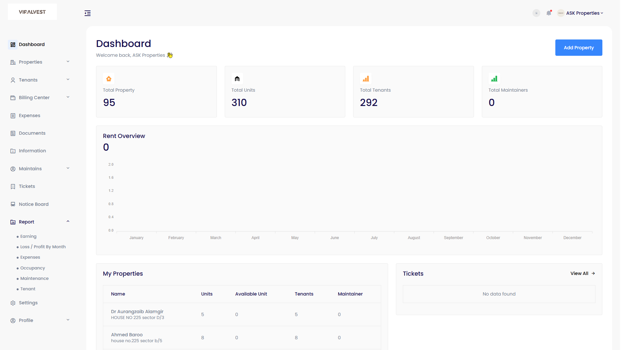Select the Occupancy report option
Viewport: 621px width, 350px height.
tap(32, 268)
